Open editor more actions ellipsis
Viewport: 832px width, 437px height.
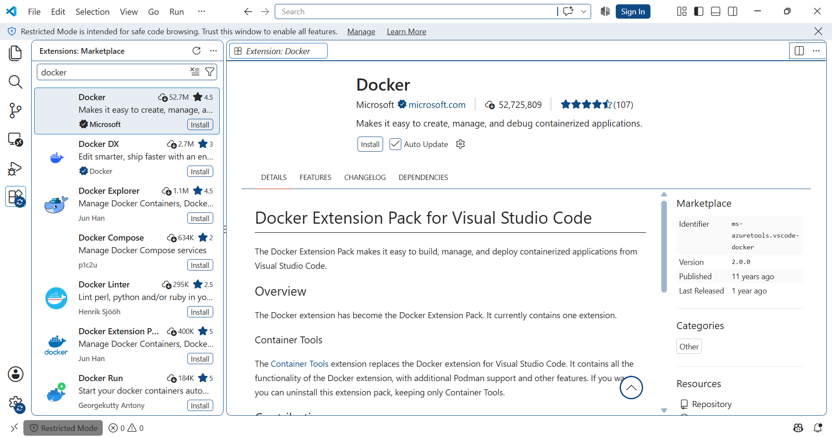816,51
